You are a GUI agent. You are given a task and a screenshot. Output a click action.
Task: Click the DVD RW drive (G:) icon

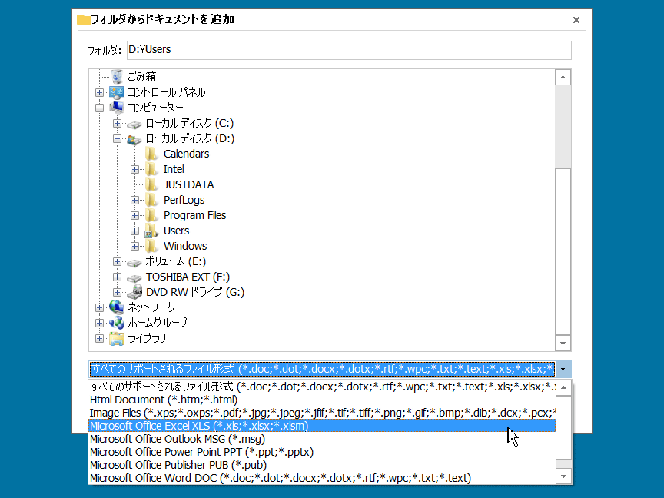coord(135,292)
